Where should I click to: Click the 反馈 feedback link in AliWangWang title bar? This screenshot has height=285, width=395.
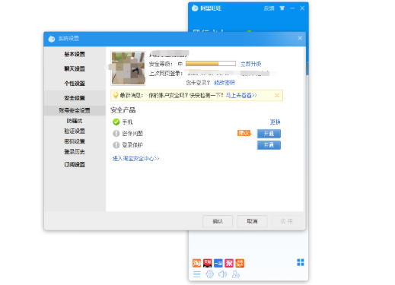(x=269, y=8)
